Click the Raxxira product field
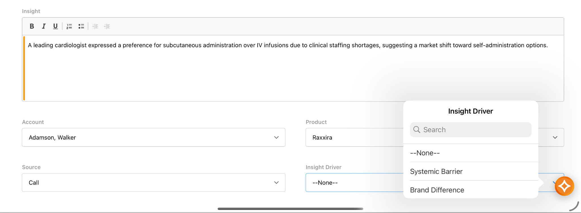Viewport: 581px width, 213px height. 354,137
